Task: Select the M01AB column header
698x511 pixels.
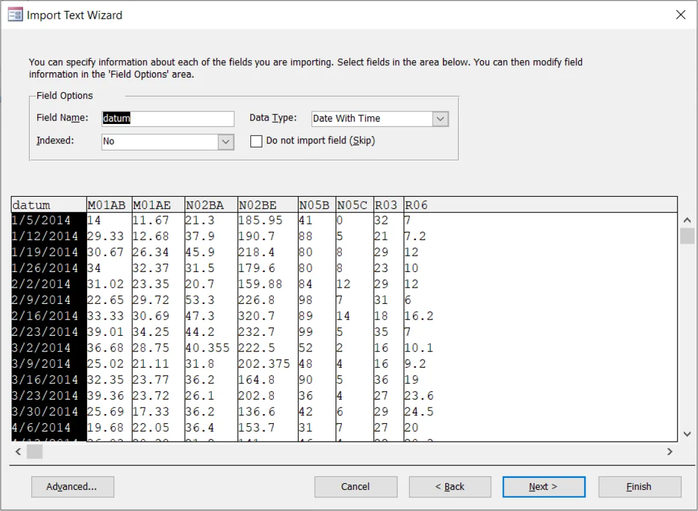Action: [107, 204]
